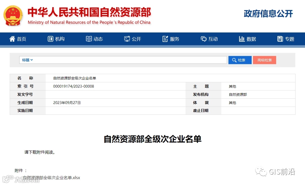
Task: Click the 体裁 value 其他
Action: tap(232, 103)
